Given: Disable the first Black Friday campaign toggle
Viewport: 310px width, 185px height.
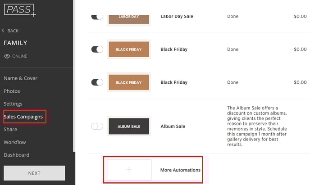Looking at the screenshot, I should (97, 50).
